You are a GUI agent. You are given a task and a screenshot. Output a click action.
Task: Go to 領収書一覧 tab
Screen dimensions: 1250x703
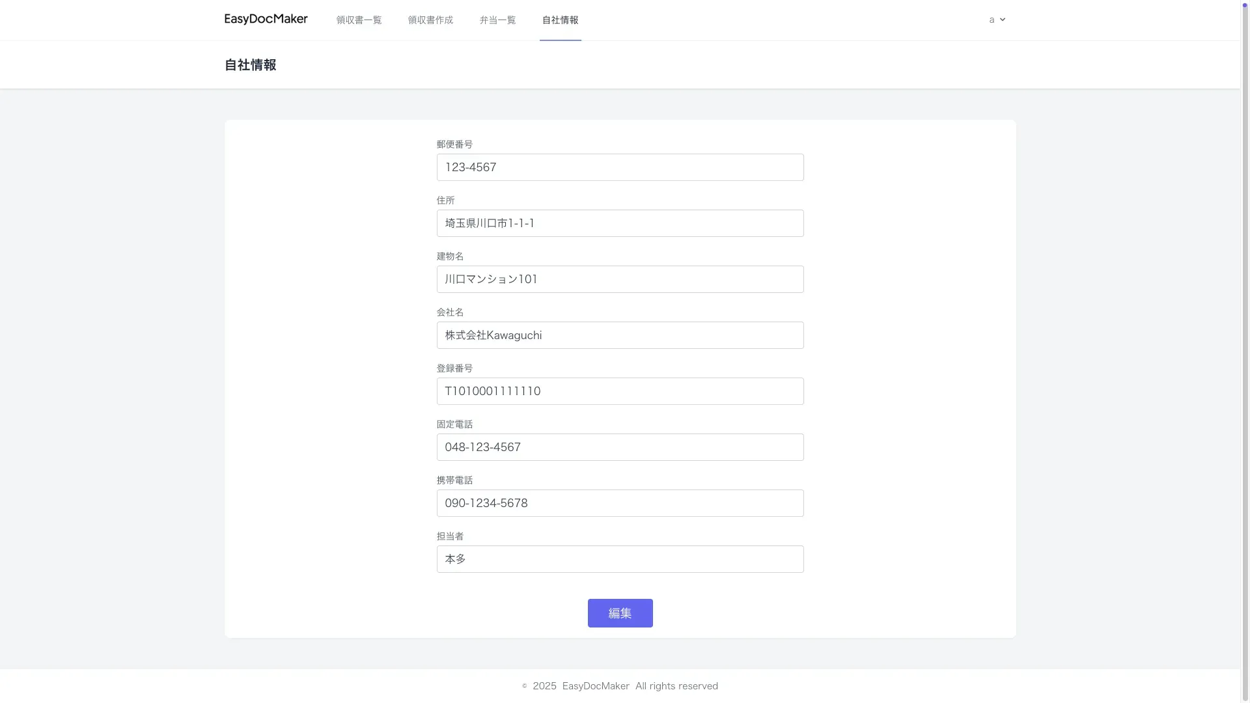coord(359,20)
